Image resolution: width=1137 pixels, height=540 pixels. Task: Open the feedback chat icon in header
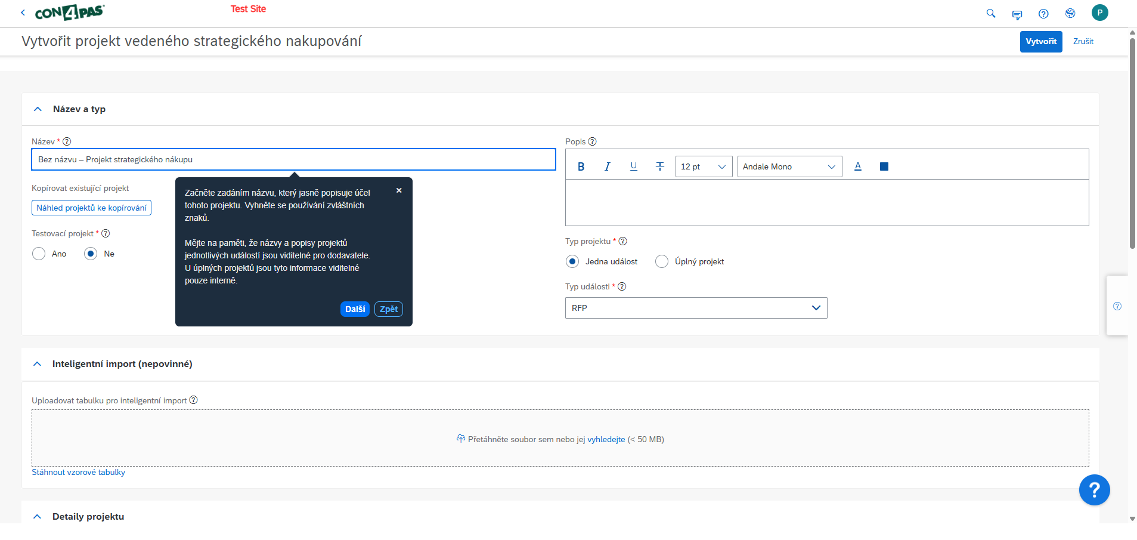(x=1017, y=14)
